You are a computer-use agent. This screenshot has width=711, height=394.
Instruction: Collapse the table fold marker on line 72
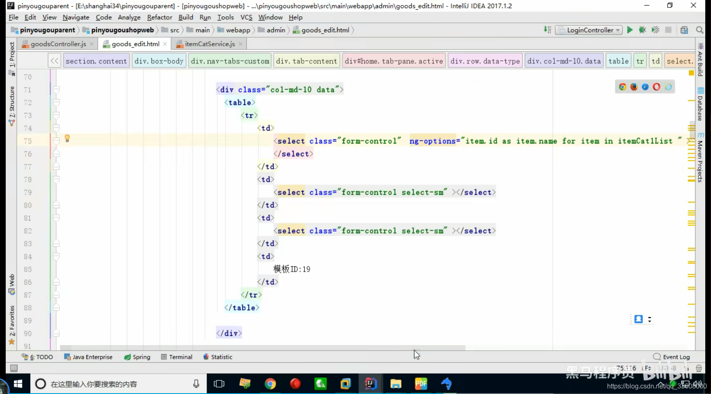click(56, 102)
